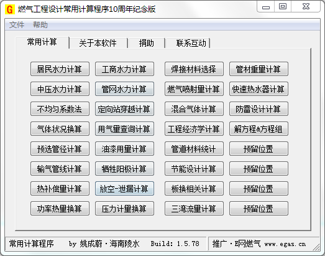The height and width of the screenshot is (256, 325).
Task: Open 快速热水器计算
Action: [x=259, y=89]
